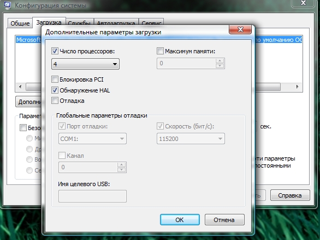The height and width of the screenshot is (240, 320).
Task: Click the Имя целевого USB input field
Action: (x=92, y=196)
